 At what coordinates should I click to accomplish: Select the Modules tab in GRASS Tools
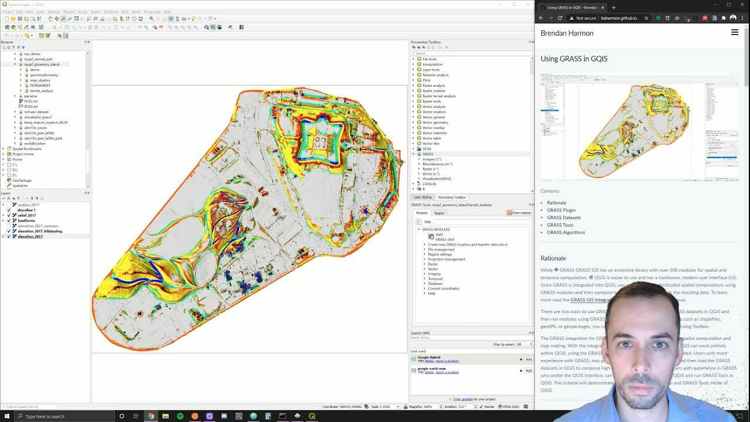coord(422,213)
